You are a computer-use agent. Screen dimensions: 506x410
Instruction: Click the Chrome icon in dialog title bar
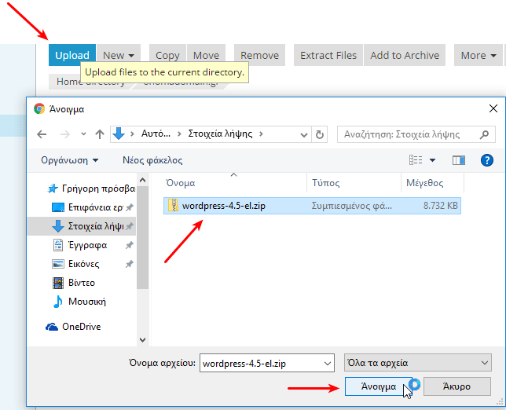tap(39, 108)
